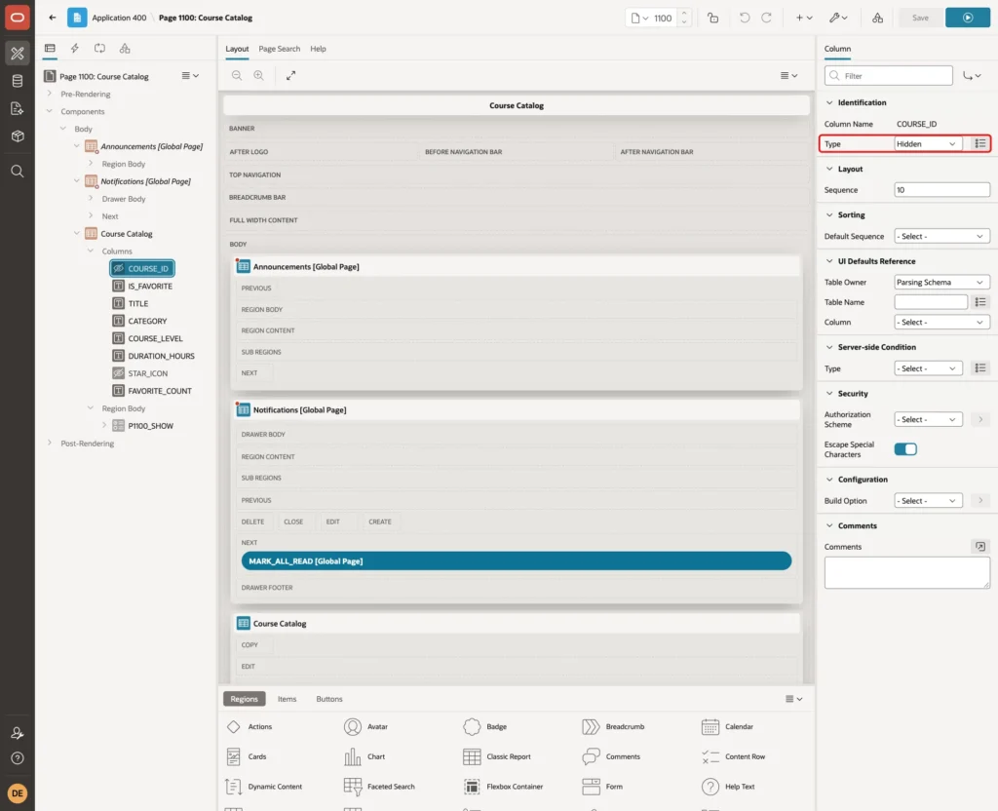Select P1100_SHOW item in tree

[143, 426]
